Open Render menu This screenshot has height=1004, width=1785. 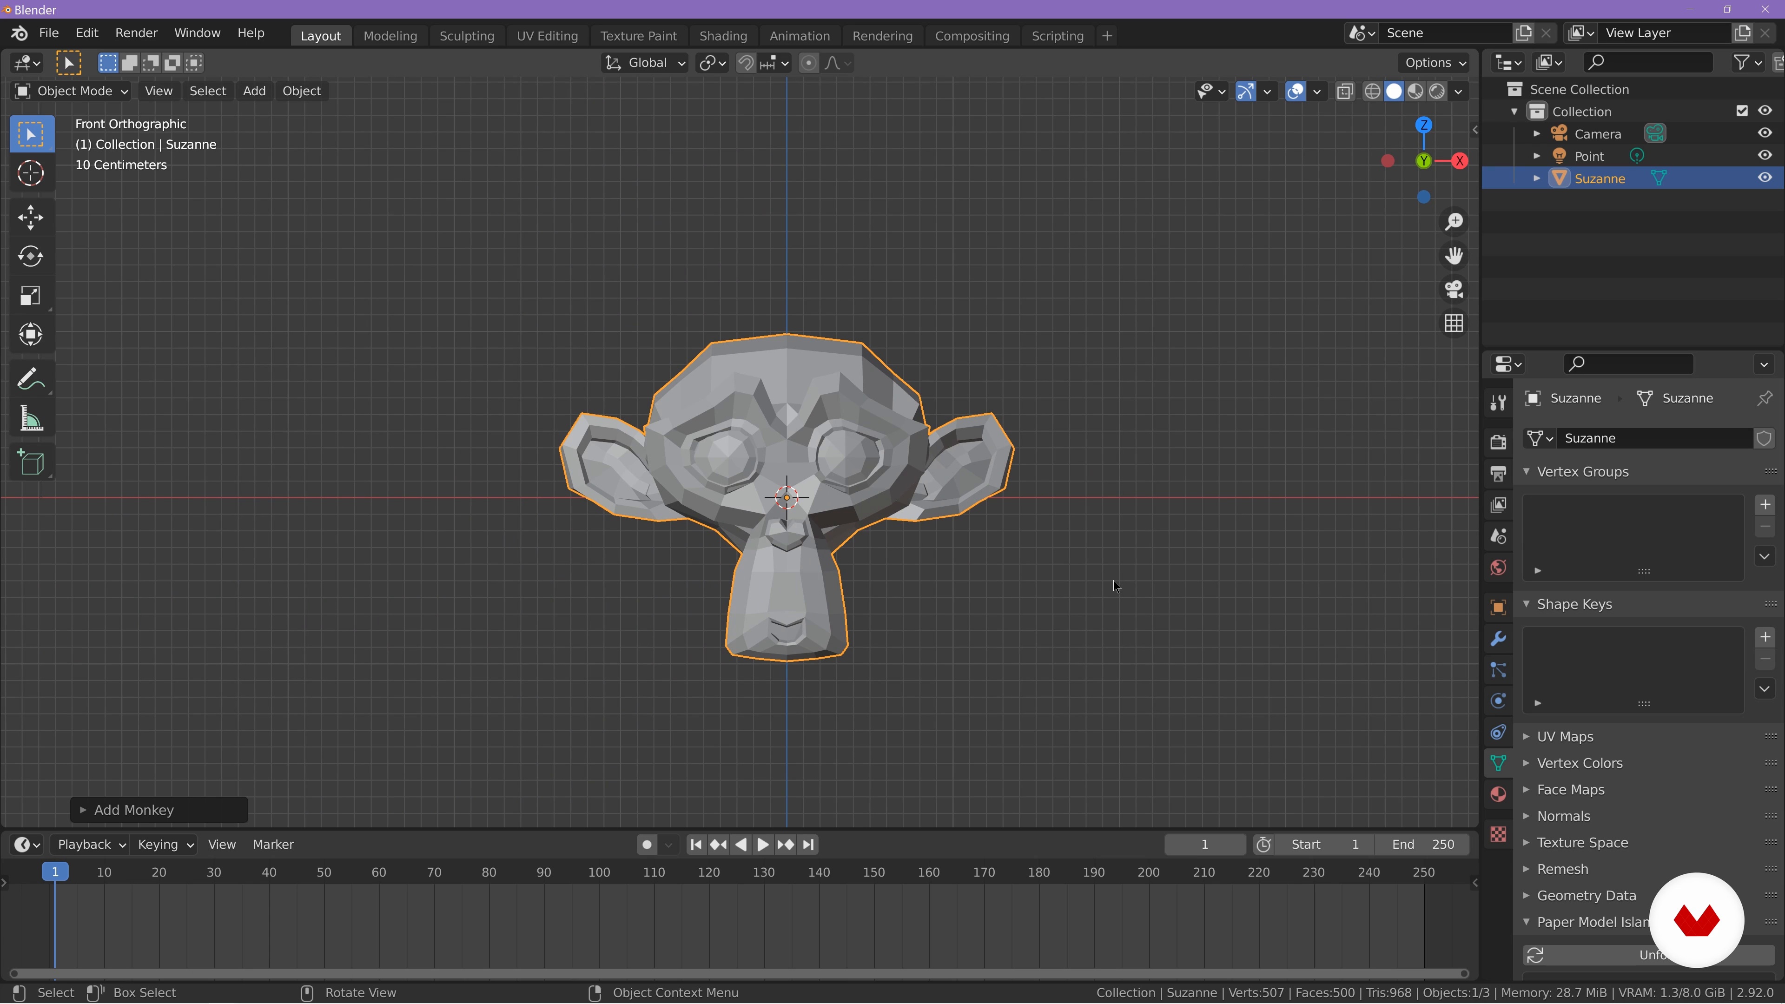coord(137,33)
